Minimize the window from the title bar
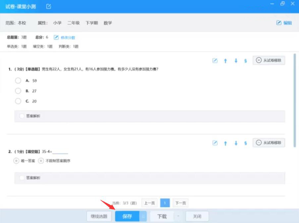The width and height of the screenshot is (299, 223). point(272,4)
